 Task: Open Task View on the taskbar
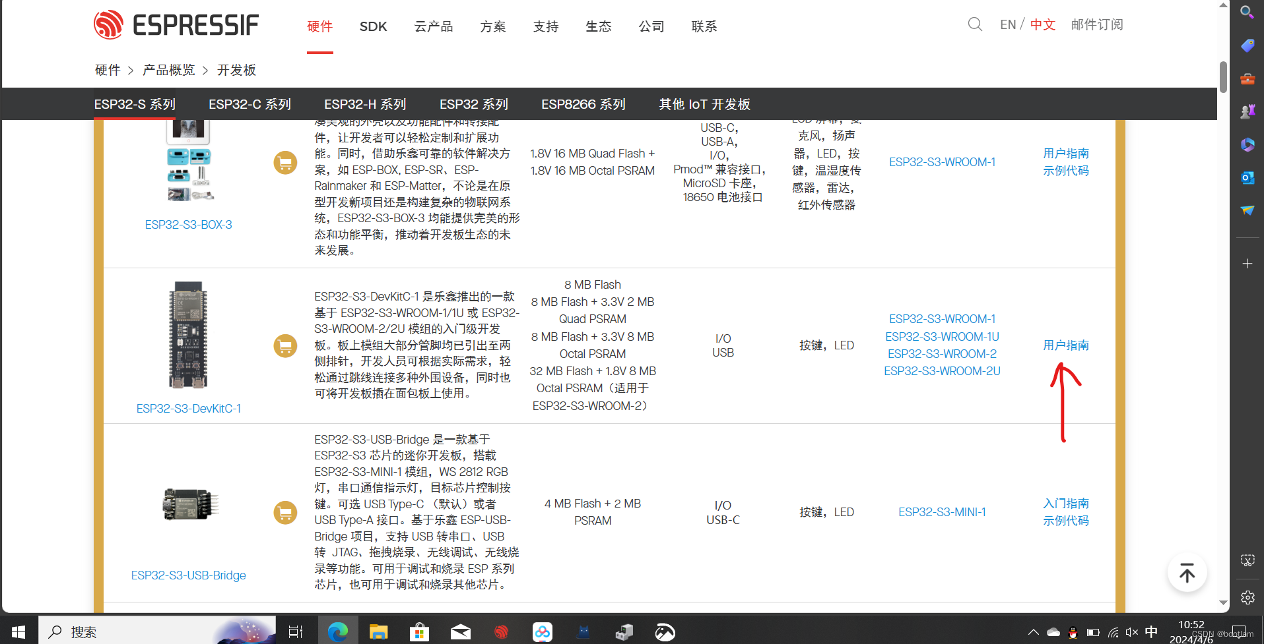296,632
